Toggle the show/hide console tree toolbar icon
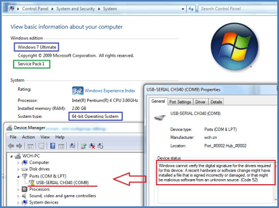The height and width of the screenshot is (208, 279). tap(31, 146)
